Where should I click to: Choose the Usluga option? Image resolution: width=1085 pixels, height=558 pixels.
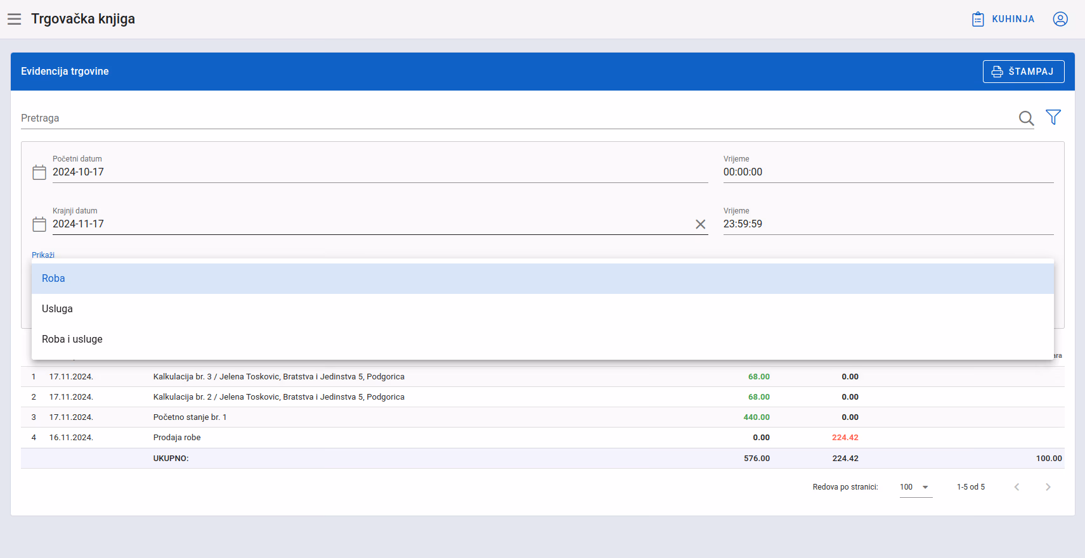click(543, 309)
